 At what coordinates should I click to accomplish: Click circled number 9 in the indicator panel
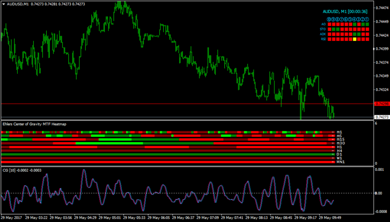[x=333, y=19]
